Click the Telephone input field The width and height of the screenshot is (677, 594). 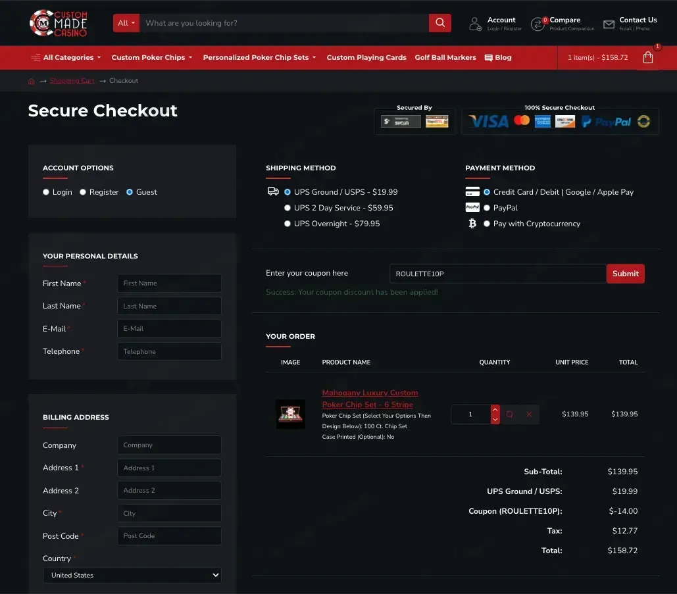[169, 351]
